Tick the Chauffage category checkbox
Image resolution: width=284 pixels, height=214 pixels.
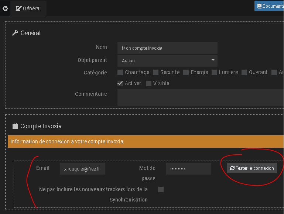[120, 73]
